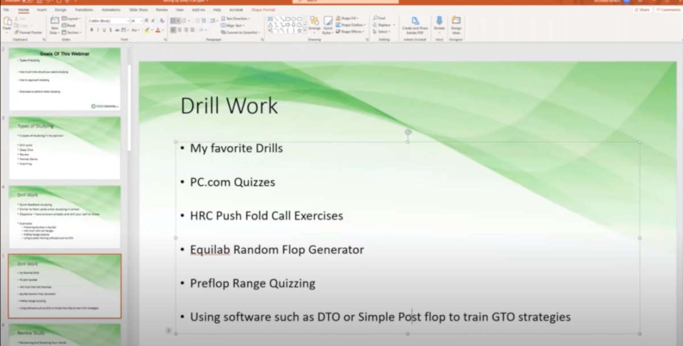Apply italic formatting to text

click(x=97, y=30)
